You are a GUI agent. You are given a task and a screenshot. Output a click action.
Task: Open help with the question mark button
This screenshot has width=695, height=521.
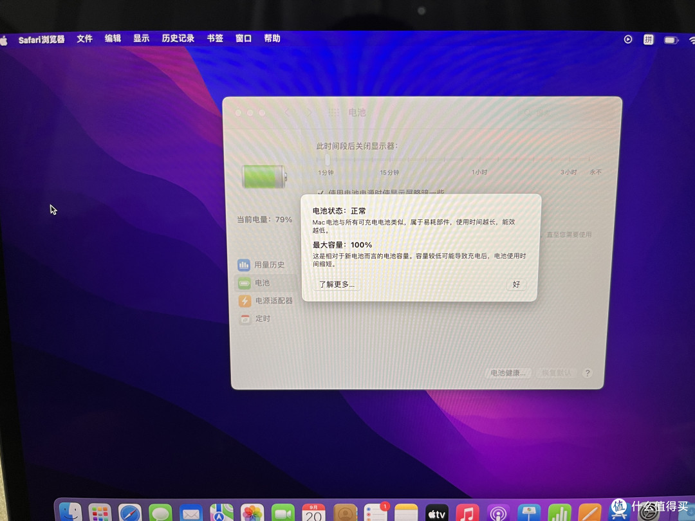click(588, 373)
